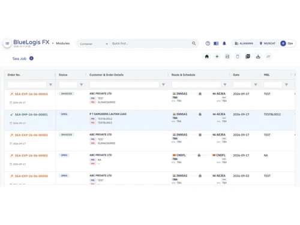Open the notifications bell
Viewport: 300px width, 225px height.
click(x=224, y=43)
